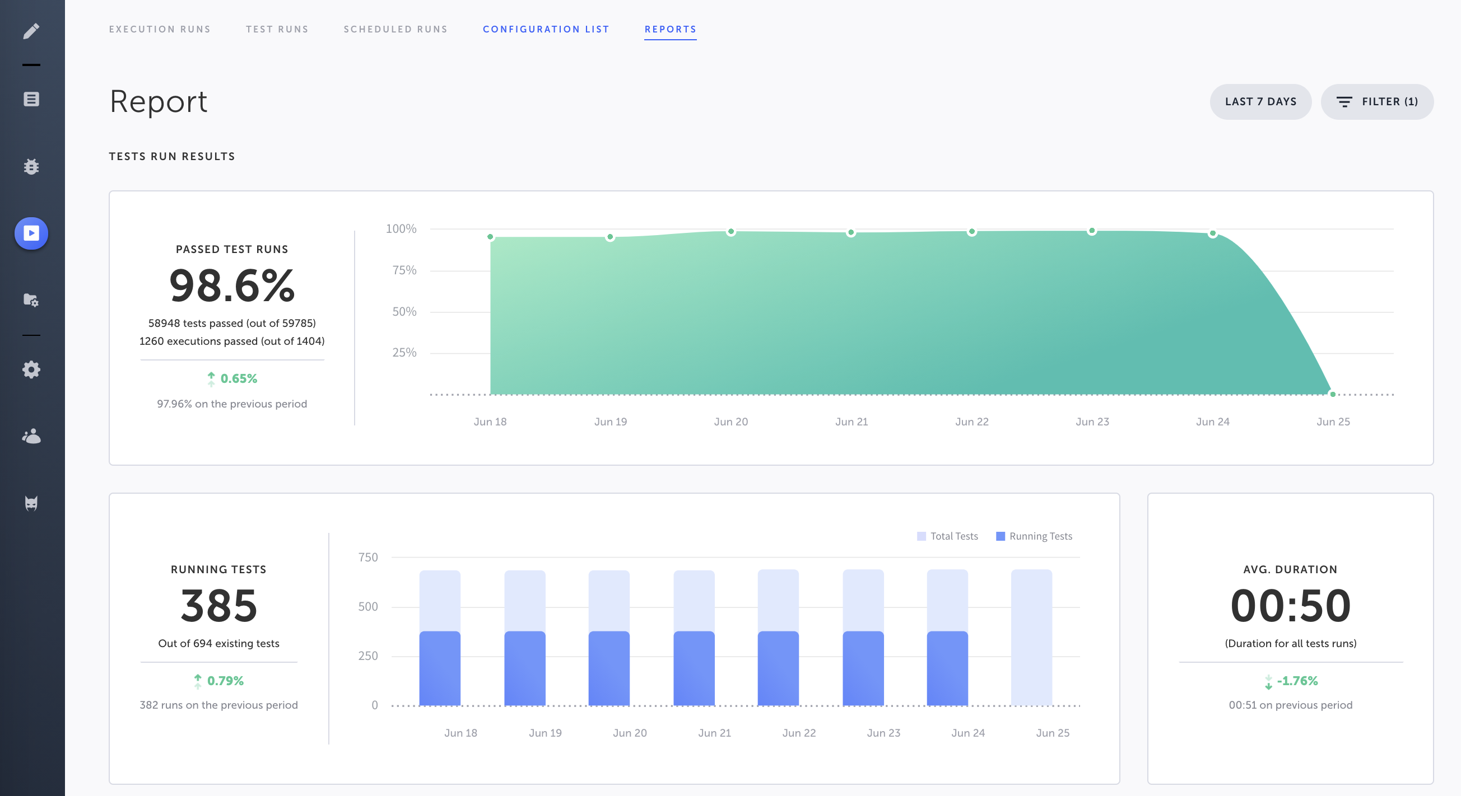Select the blue play runs icon

pyautogui.click(x=31, y=233)
